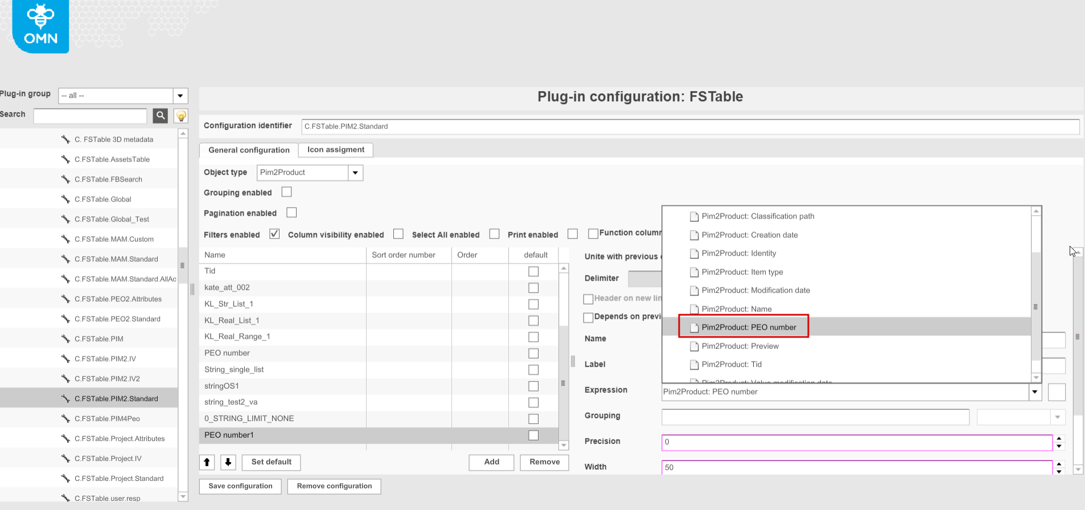The height and width of the screenshot is (510, 1085).
Task: Click plug icon next to C.FSTable.Global
Action: coord(65,199)
